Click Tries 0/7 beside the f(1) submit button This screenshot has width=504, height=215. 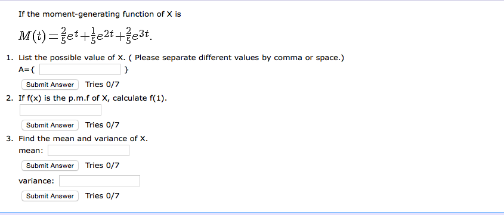(x=102, y=125)
